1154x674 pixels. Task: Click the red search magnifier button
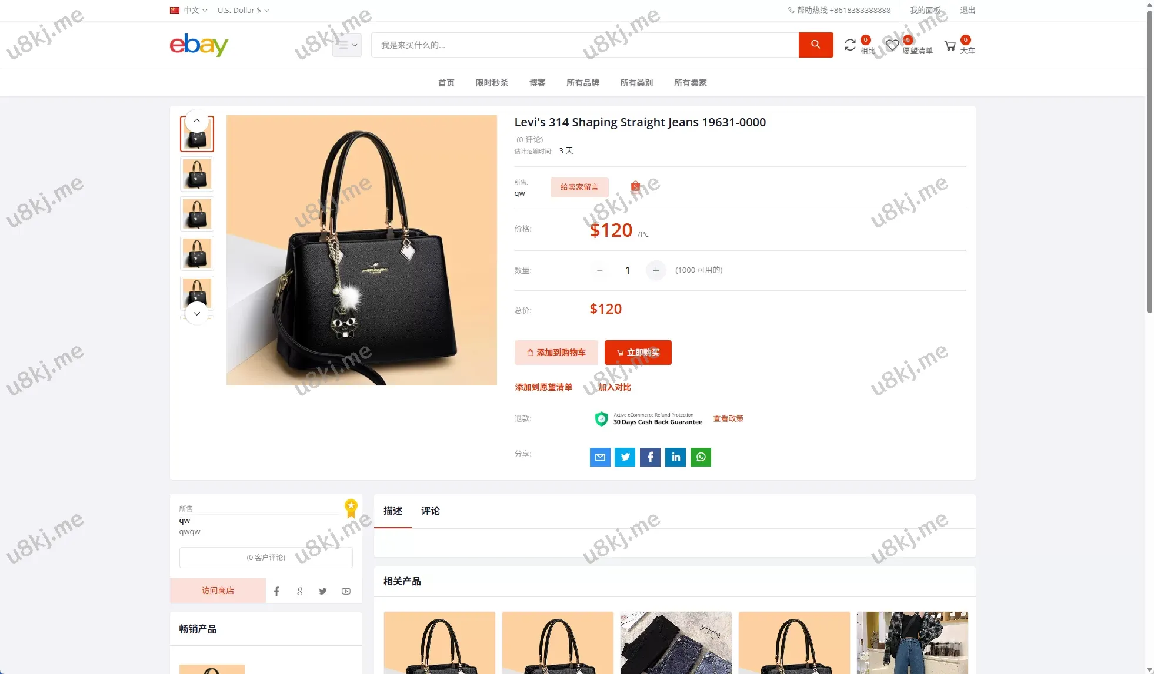815,45
